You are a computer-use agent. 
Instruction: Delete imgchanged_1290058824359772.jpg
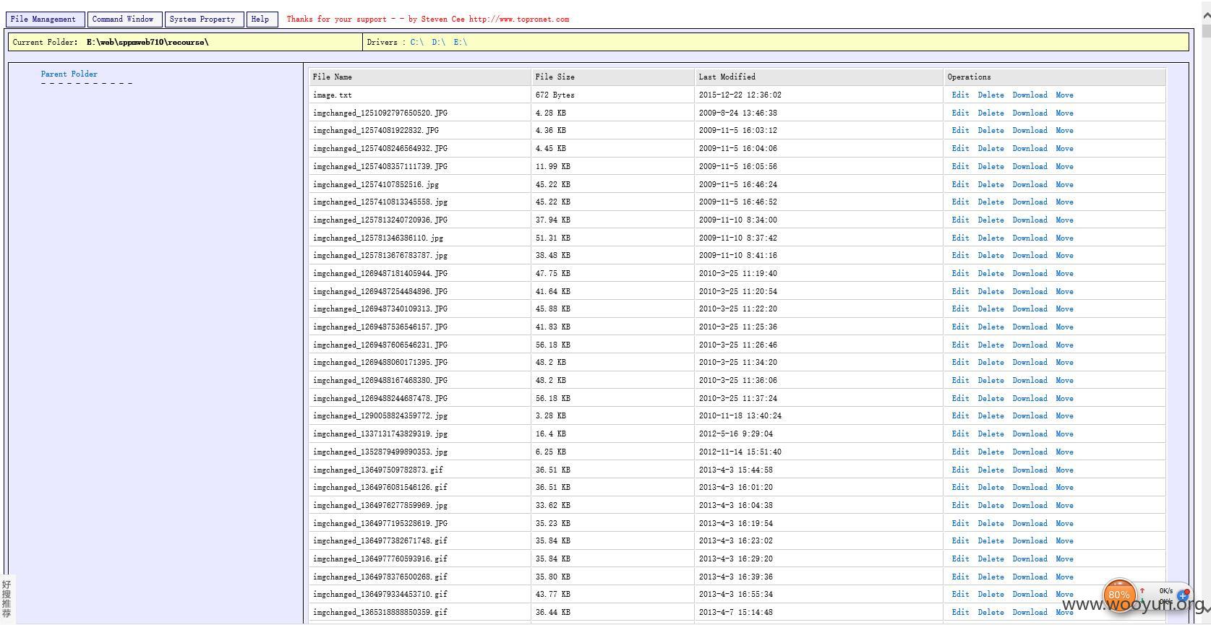click(x=990, y=415)
